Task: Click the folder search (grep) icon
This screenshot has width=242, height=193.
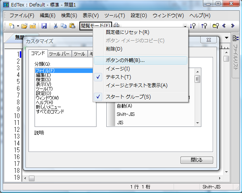Action: 216,26
